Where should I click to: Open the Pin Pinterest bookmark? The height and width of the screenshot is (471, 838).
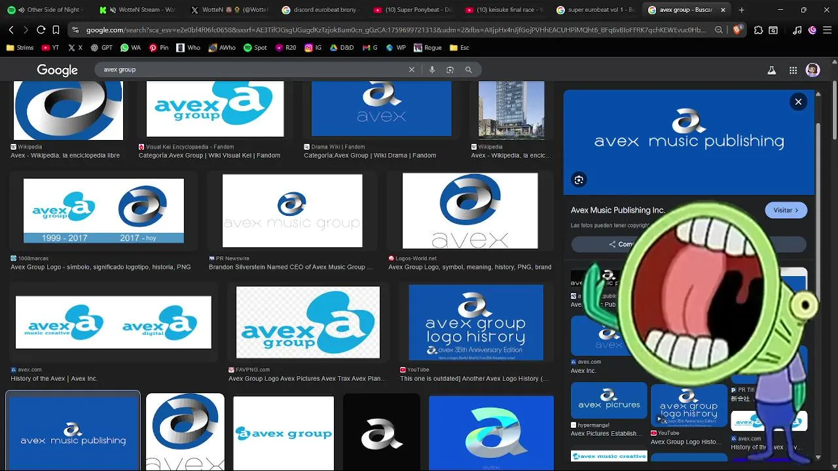[158, 48]
